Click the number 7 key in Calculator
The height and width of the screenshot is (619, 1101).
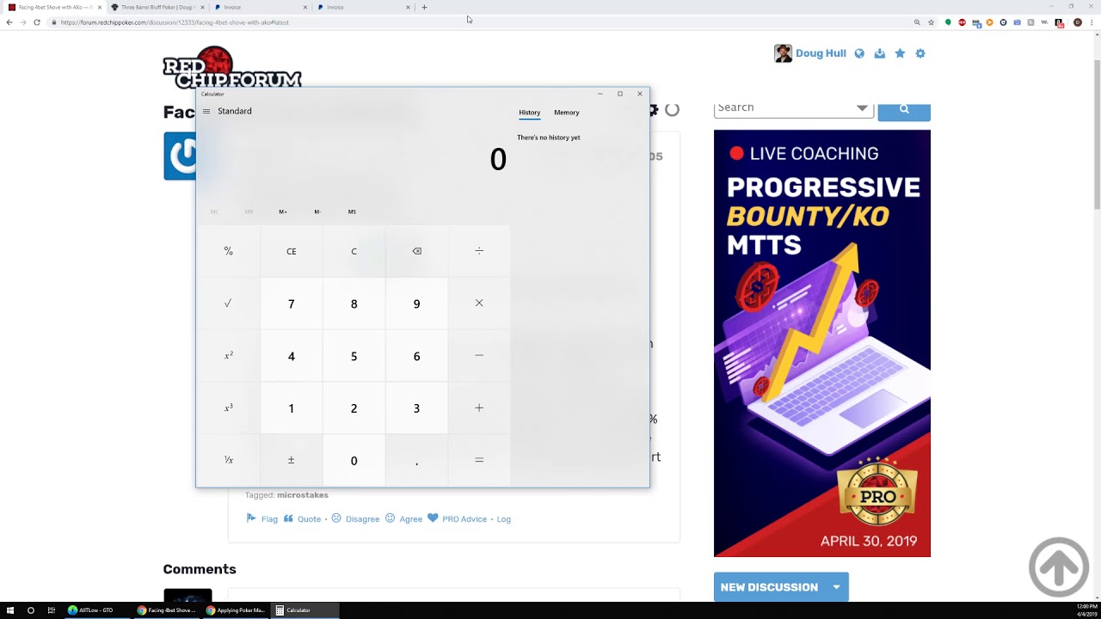[291, 303]
